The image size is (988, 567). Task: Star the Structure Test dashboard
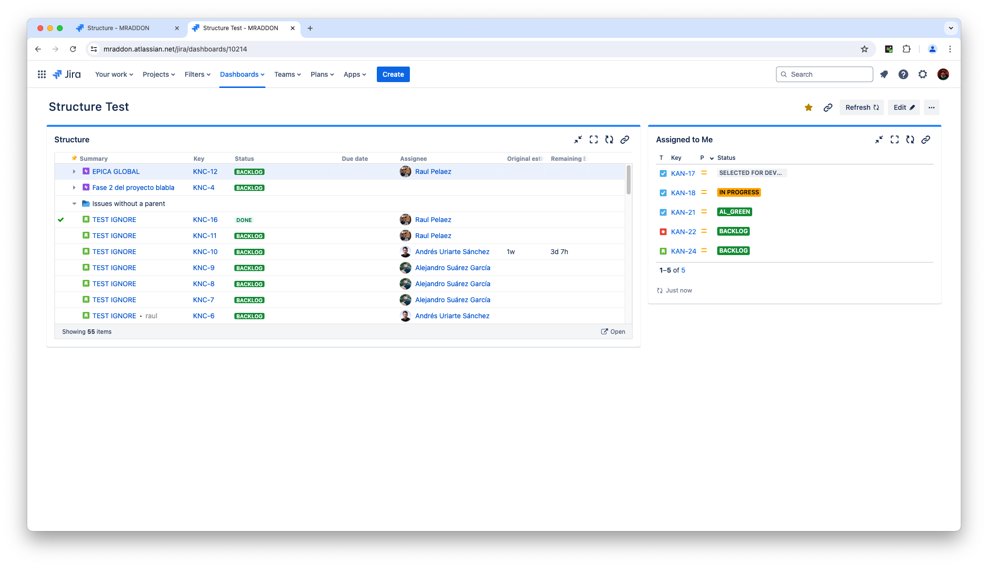pos(808,107)
